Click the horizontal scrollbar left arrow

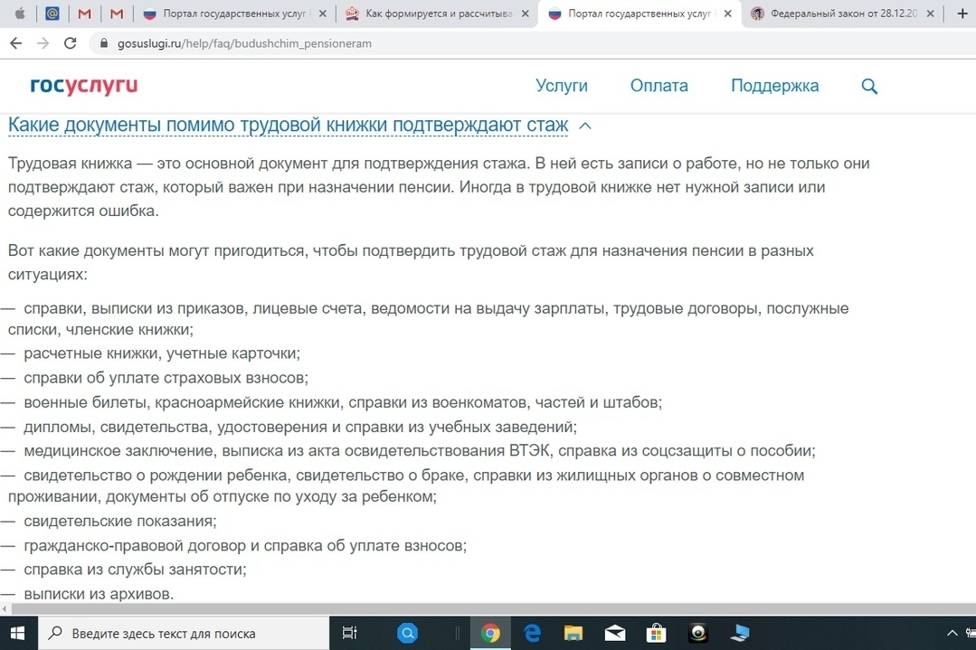click(5, 609)
